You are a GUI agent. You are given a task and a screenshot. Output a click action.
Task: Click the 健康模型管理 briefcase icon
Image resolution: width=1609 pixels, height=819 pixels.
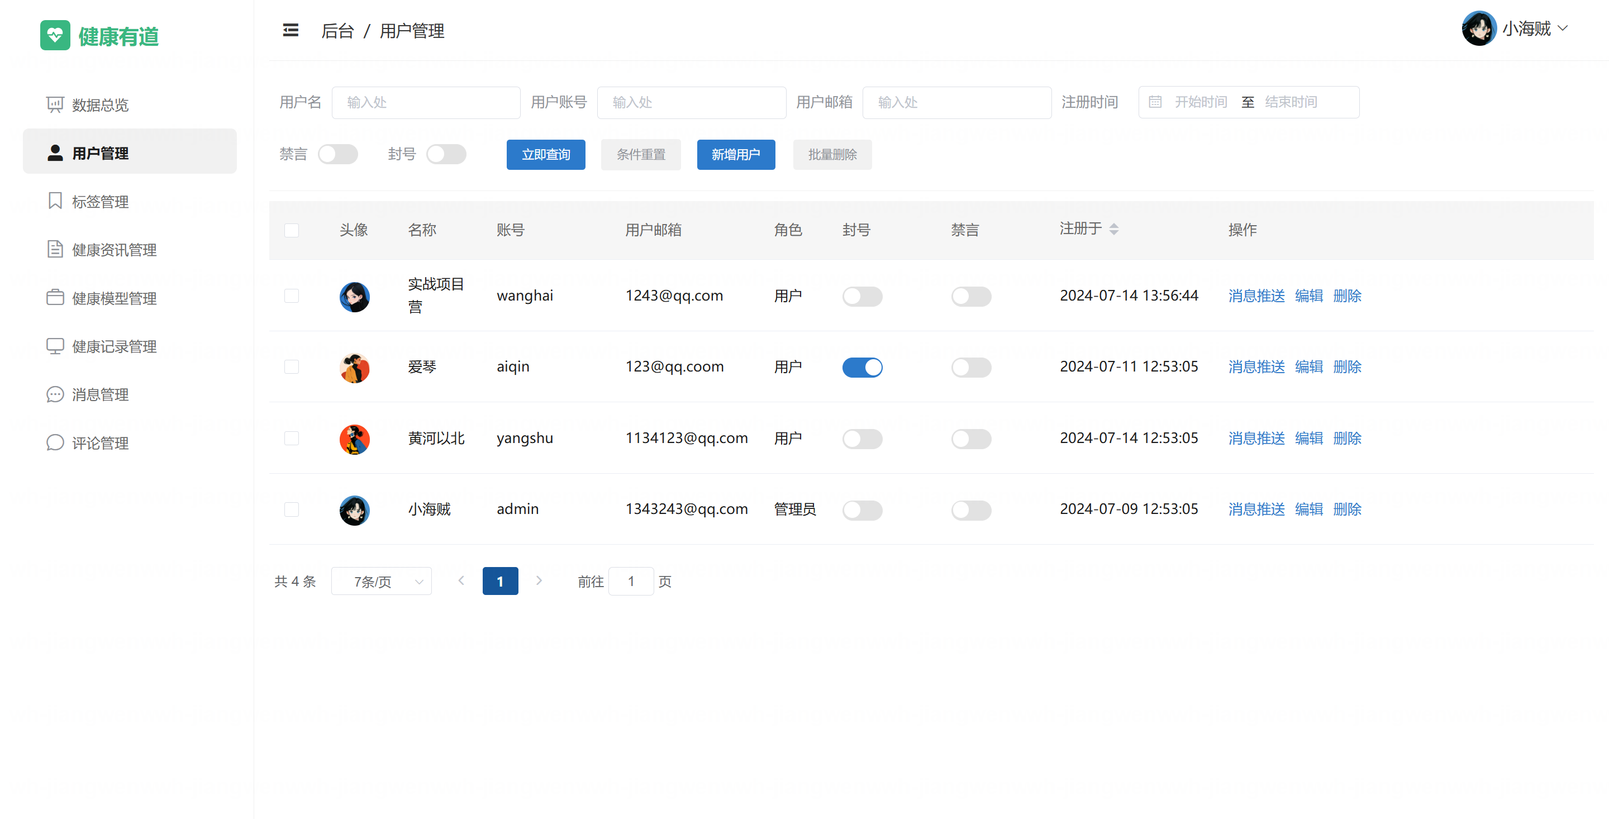55,297
